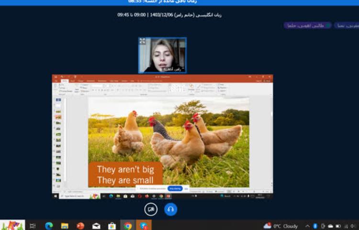359x230 pixels.
Task: Click the Paste icon in PowerPoint ribbon
Action: coord(55,87)
